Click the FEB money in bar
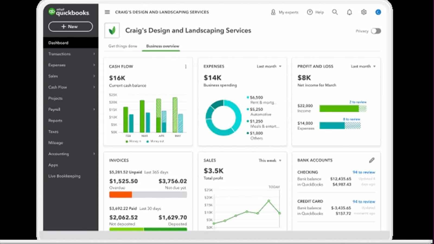 pyautogui.click(x=126, y=120)
